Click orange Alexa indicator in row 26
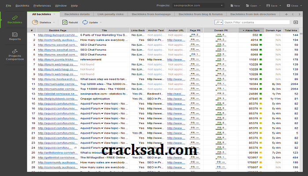This screenshot has height=176, width=308. click(x=260, y=158)
